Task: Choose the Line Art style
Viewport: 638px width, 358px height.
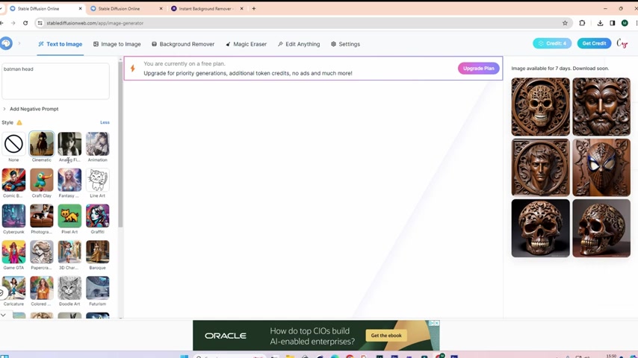Action: click(98, 180)
